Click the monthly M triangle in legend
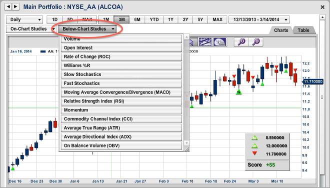 (x=254, y=138)
